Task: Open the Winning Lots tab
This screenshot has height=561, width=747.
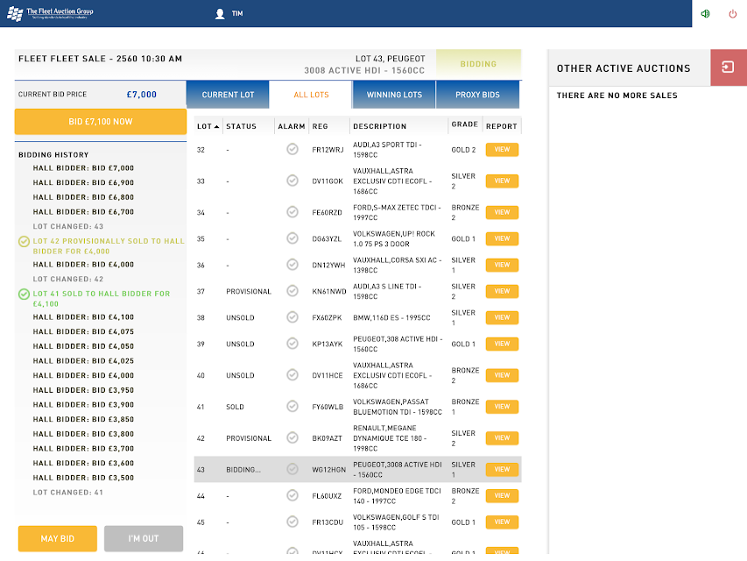Action: click(x=394, y=95)
